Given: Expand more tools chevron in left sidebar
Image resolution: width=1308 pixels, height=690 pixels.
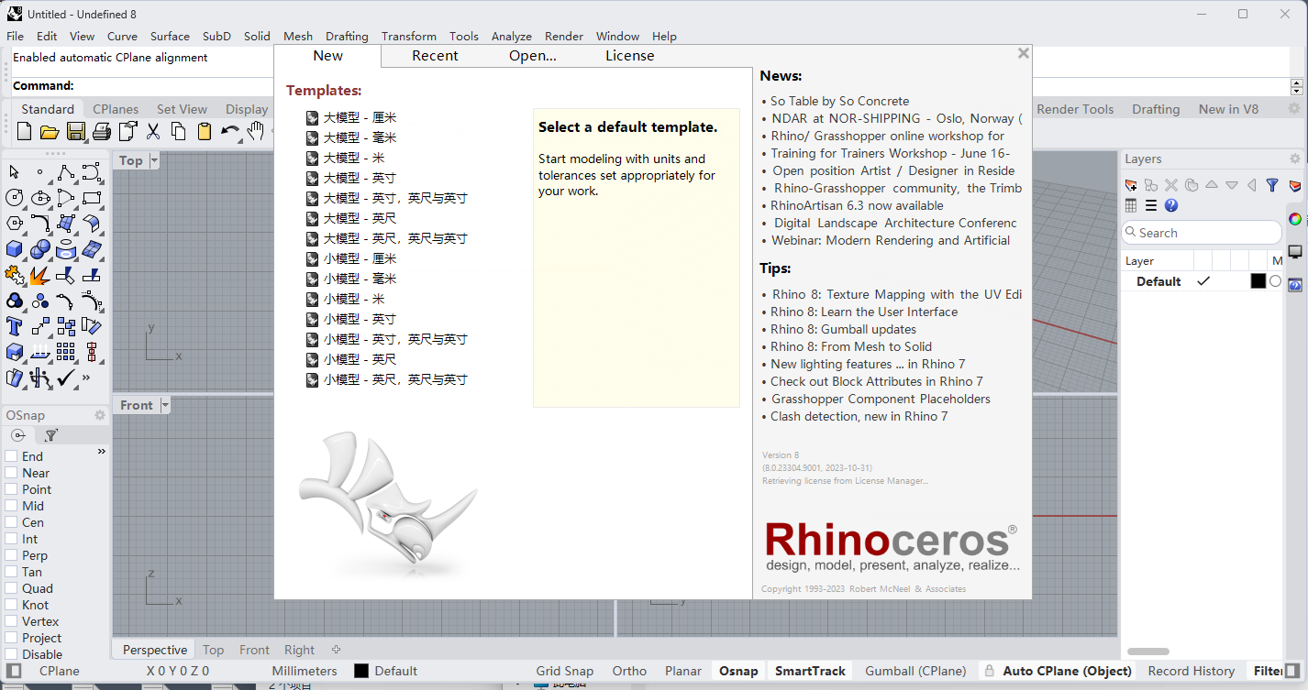Looking at the screenshot, I should tap(87, 378).
